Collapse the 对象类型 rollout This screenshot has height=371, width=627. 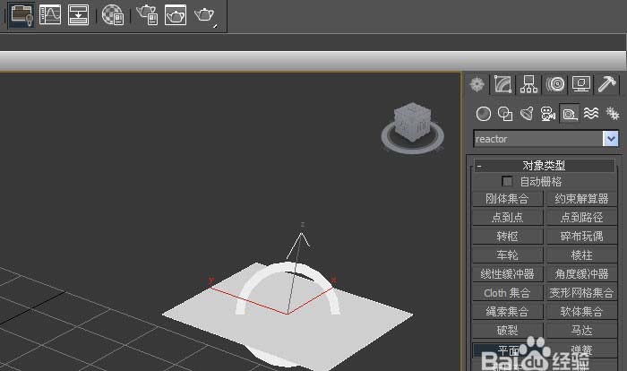(x=545, y=165)
